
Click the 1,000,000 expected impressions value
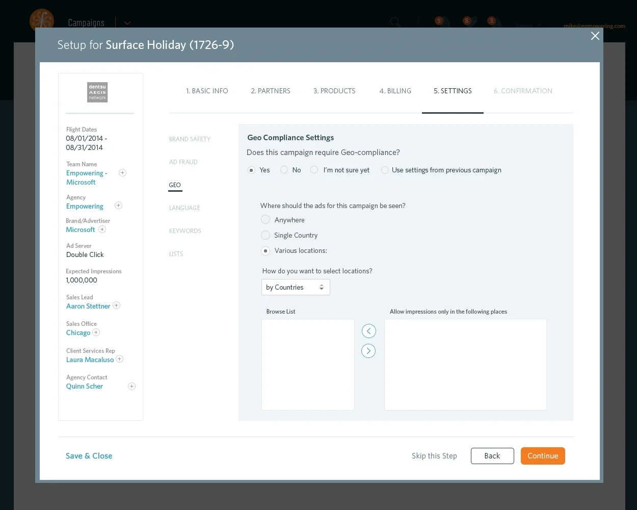(x=82, y=280)
